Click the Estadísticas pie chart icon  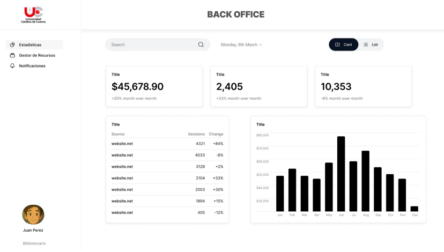(x=12, y=45)
